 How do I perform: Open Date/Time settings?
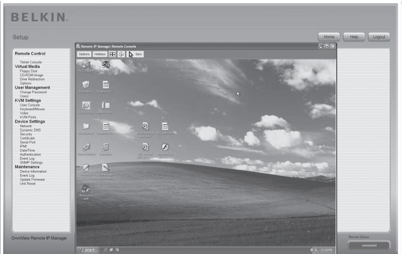[27, 150]
